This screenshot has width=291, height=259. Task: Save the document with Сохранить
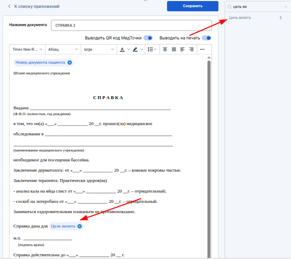pyautogui.click(x=192, y=6)
